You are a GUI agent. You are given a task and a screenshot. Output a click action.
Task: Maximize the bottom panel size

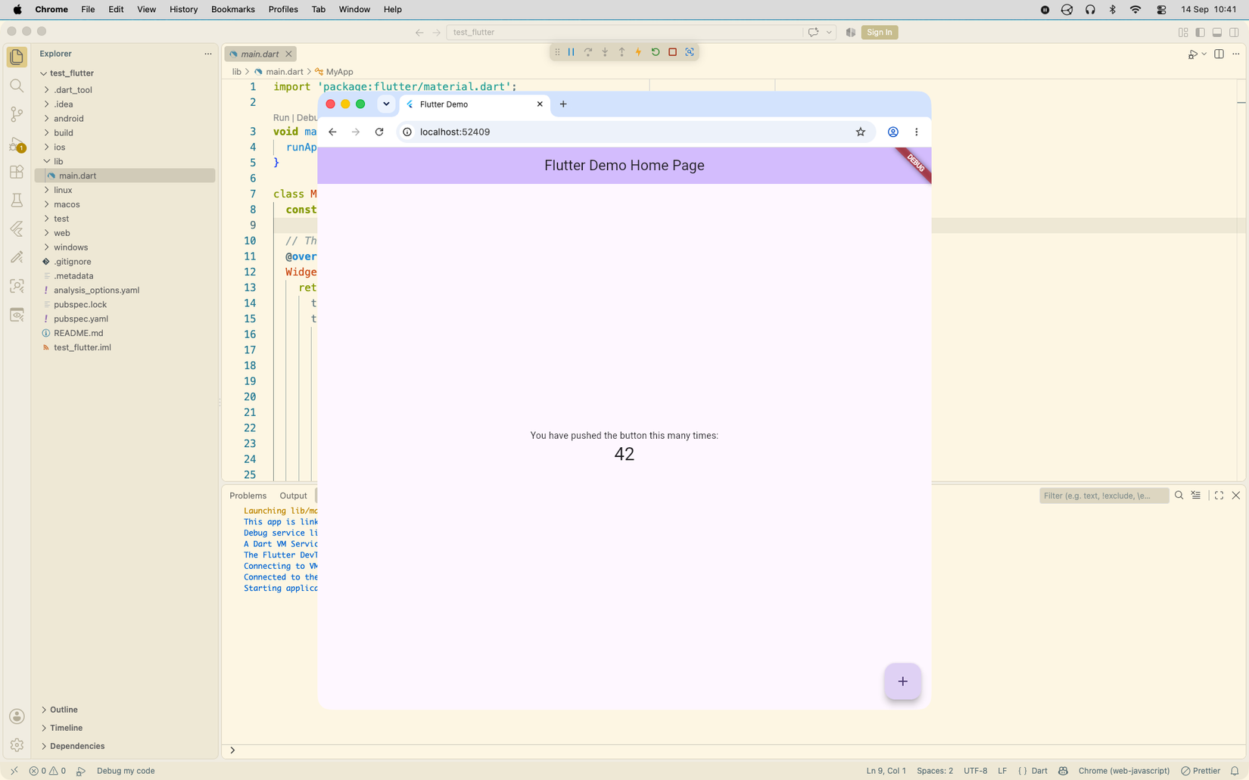[1219, 496]
